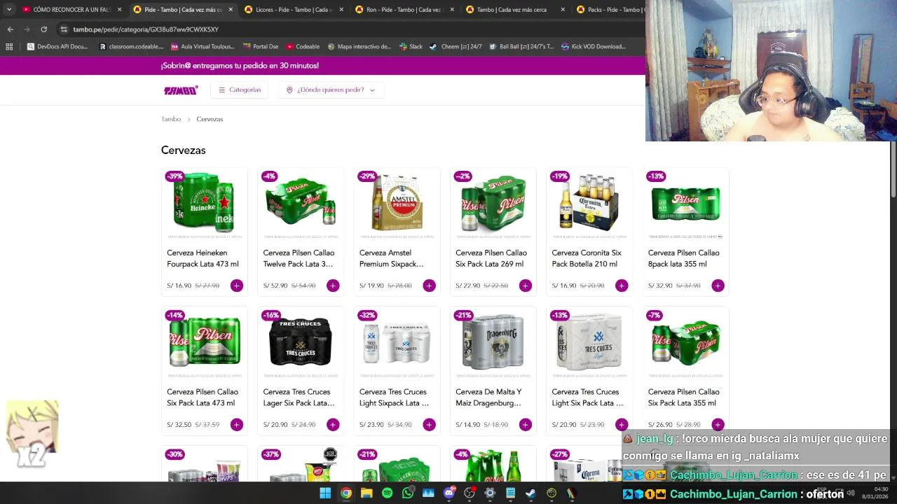Reload the page in Chrome
Image resolution: width=897 pixels, height=504 pixels.
click(43, 29)
